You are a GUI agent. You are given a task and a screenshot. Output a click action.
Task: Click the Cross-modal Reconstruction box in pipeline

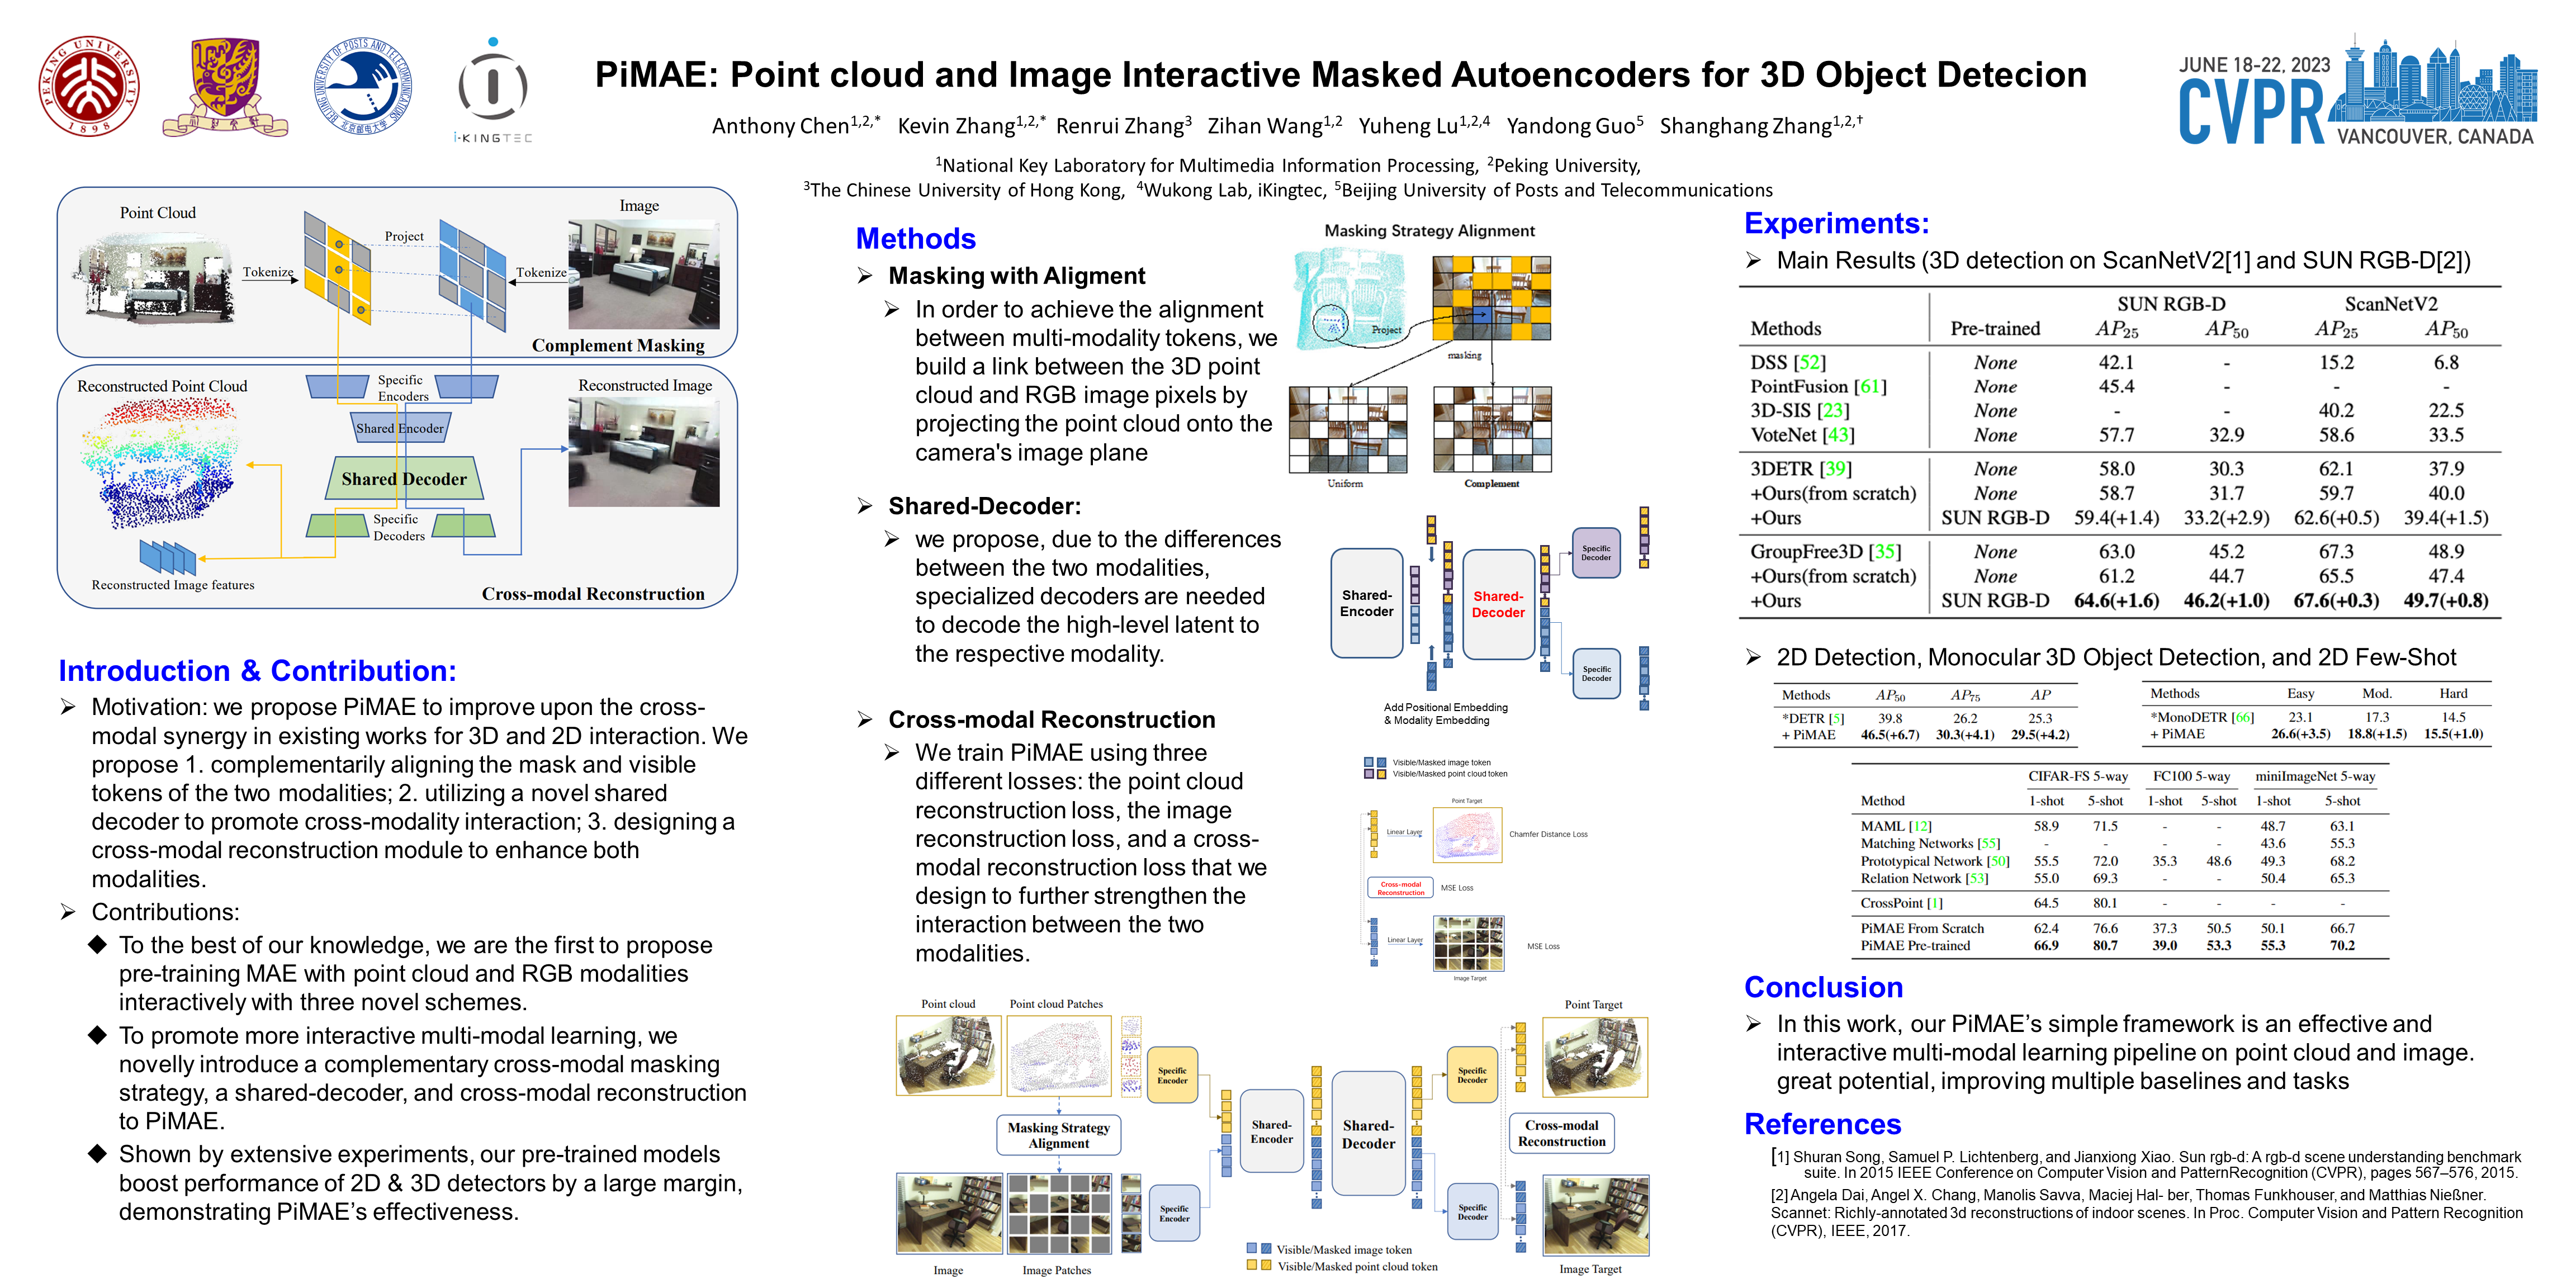click(1561, 1133)
